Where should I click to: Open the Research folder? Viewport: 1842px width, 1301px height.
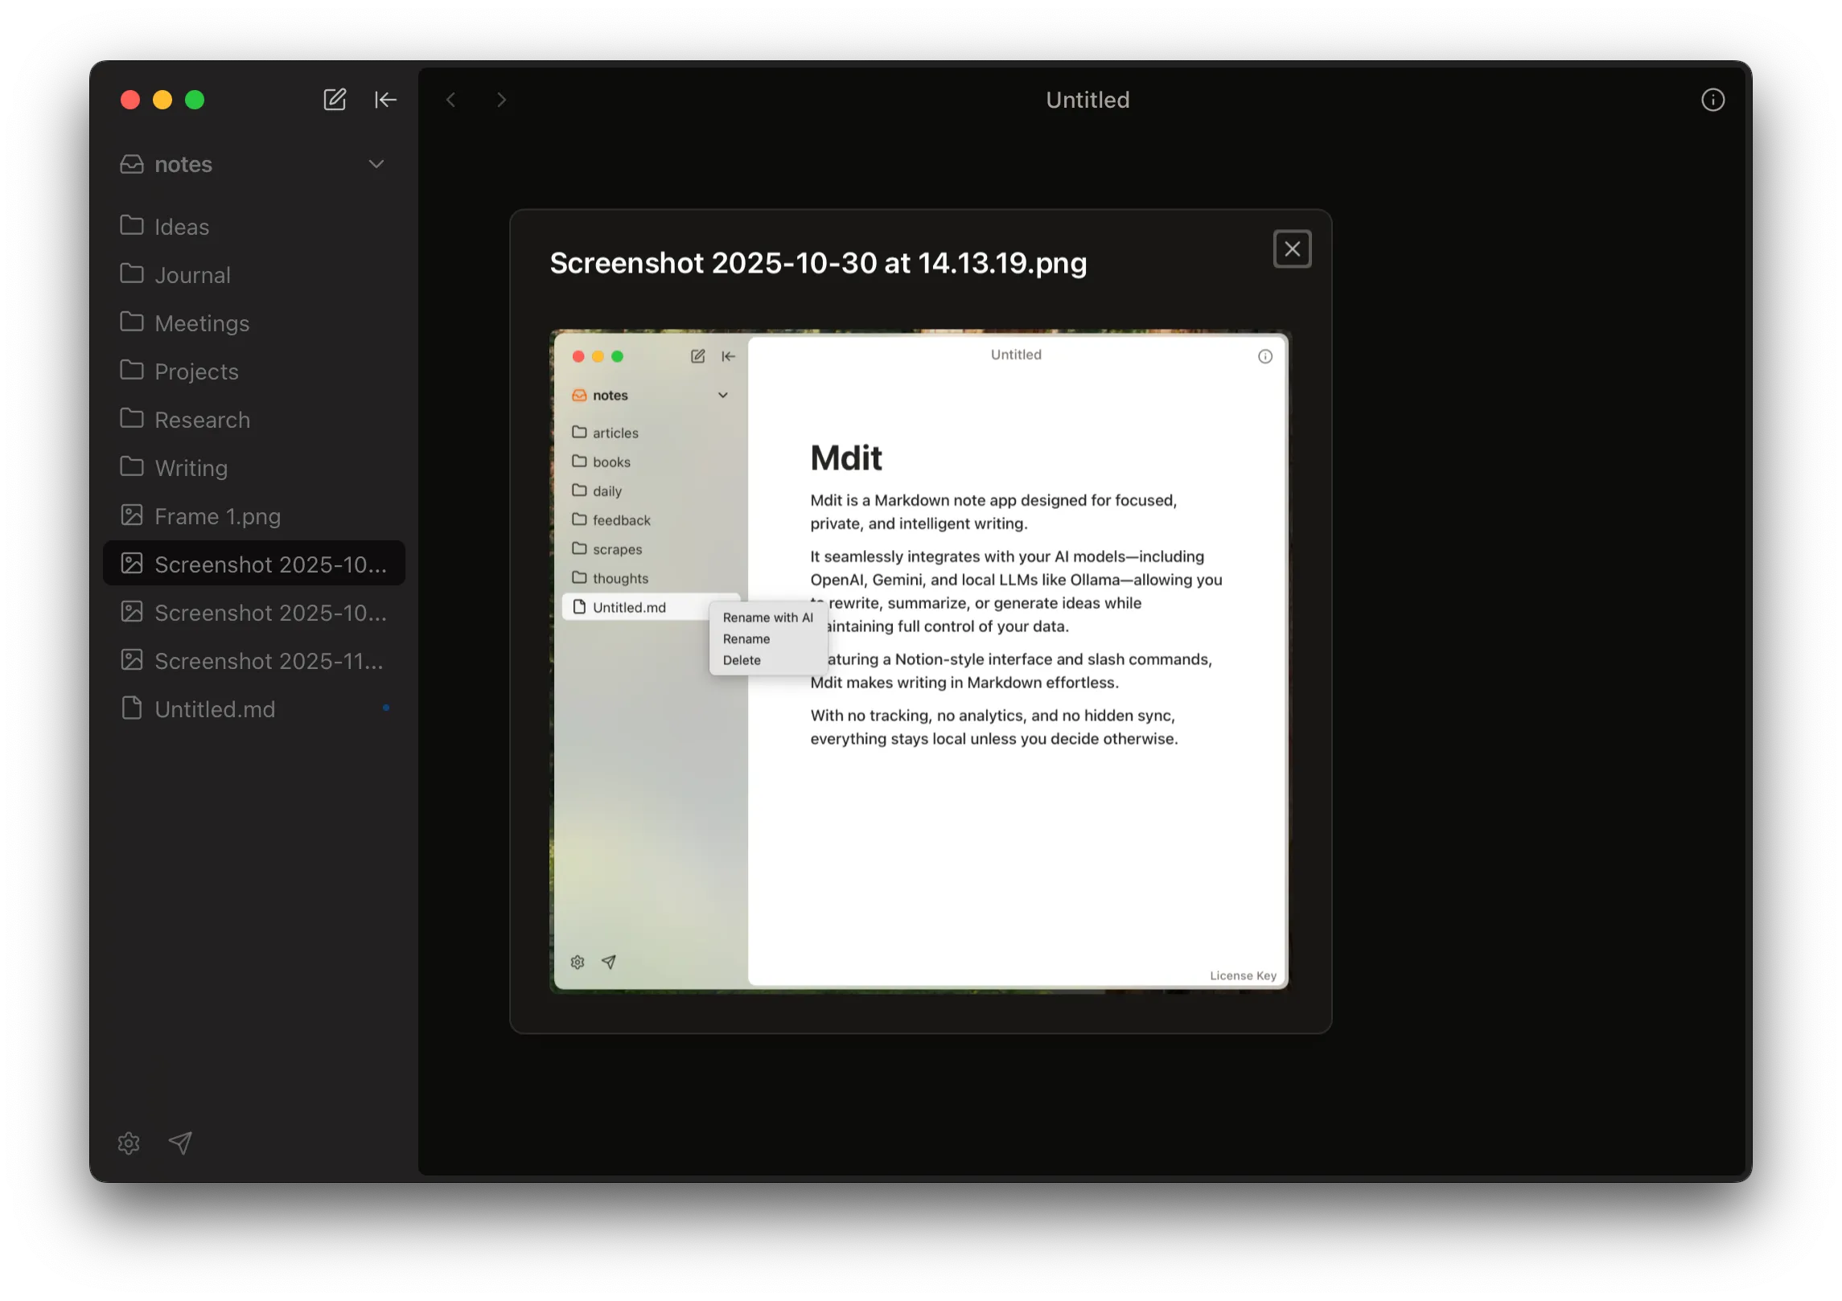pos(202,420)
